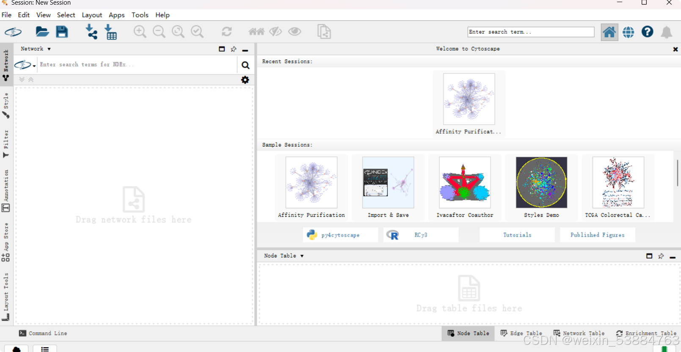This screenshot has height=352, width=681.
Task: Import network from file icon
Action: [x=91, y=32]
